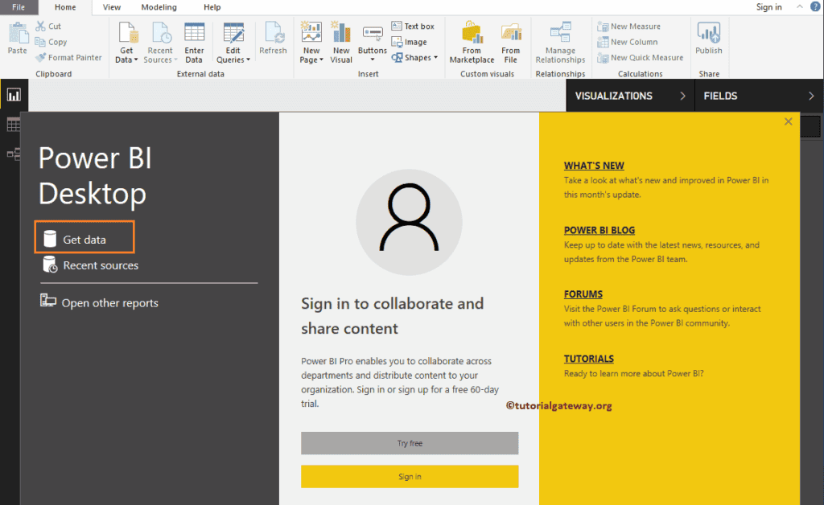824x505 pixels.
Task: Open the POWER BI BLOG link
Action: click(599, 230)
